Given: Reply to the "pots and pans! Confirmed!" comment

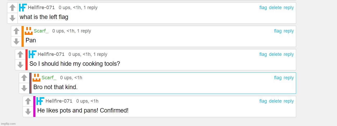Looking at the screenshot, I should [x=289, y=101].
